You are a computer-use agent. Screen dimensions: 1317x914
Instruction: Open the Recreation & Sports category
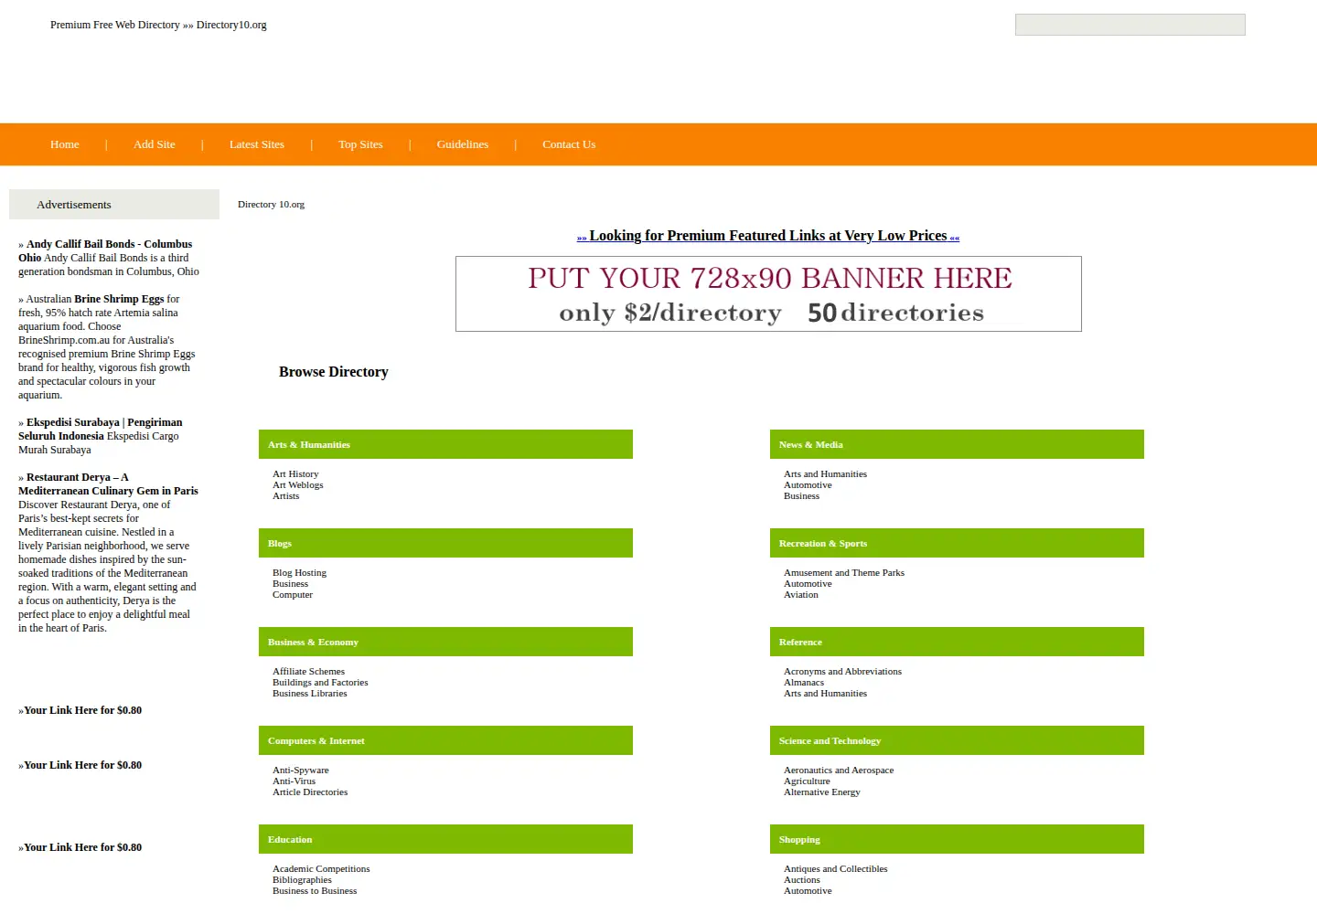point(823,543)
